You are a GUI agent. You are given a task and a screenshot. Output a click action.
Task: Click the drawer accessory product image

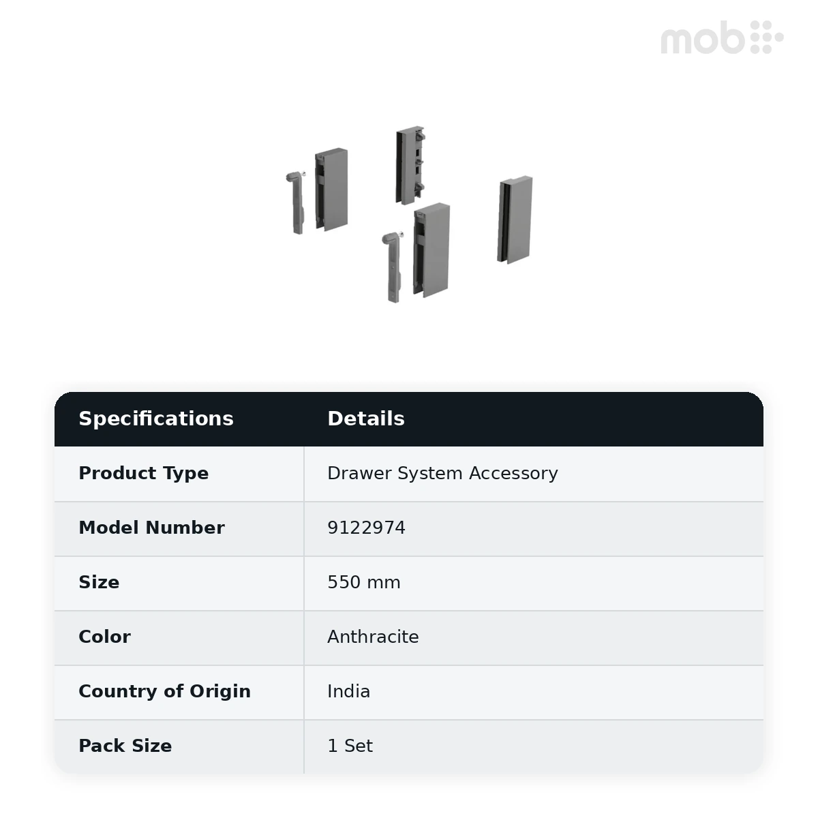[x=409, y=214]
